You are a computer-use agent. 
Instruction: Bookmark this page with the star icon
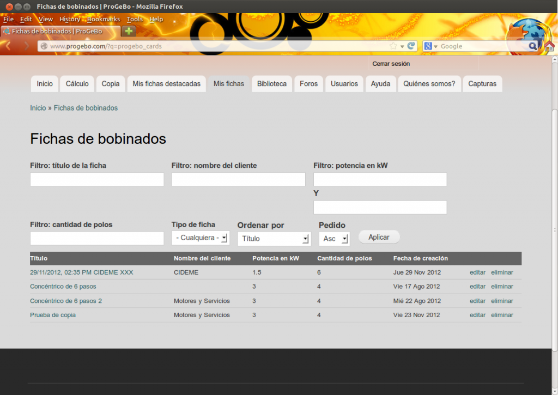click(x=393, y=46)
